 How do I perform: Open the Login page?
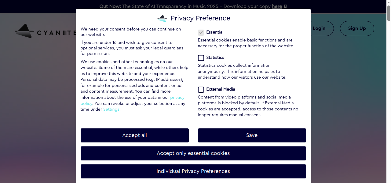[319, 28]
